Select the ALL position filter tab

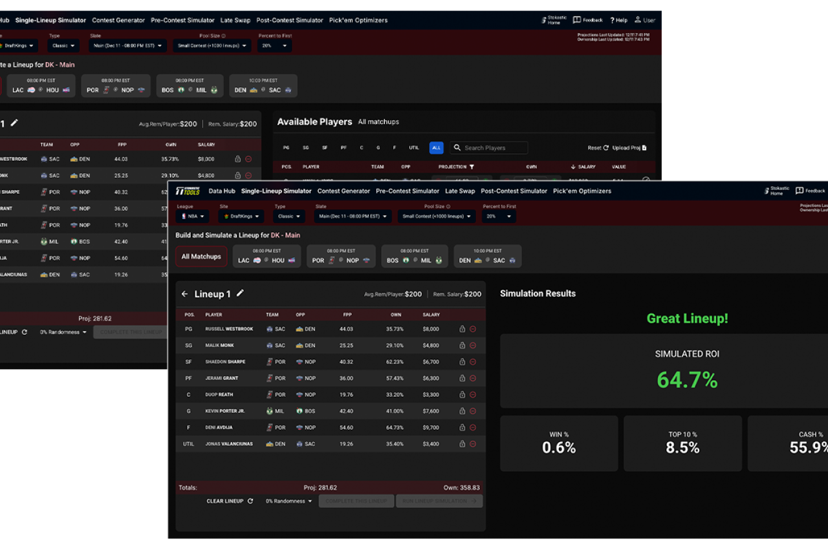coord(436,147)
